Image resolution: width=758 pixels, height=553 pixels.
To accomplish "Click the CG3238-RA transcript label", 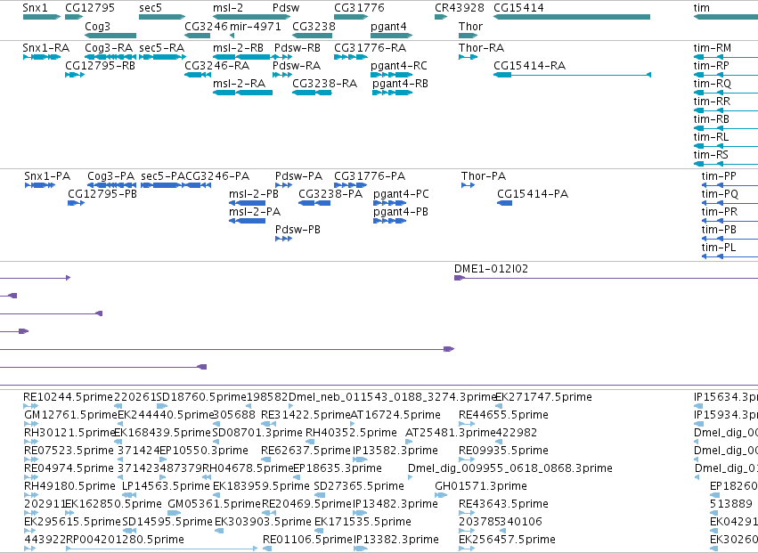I will tap(324, 84).
